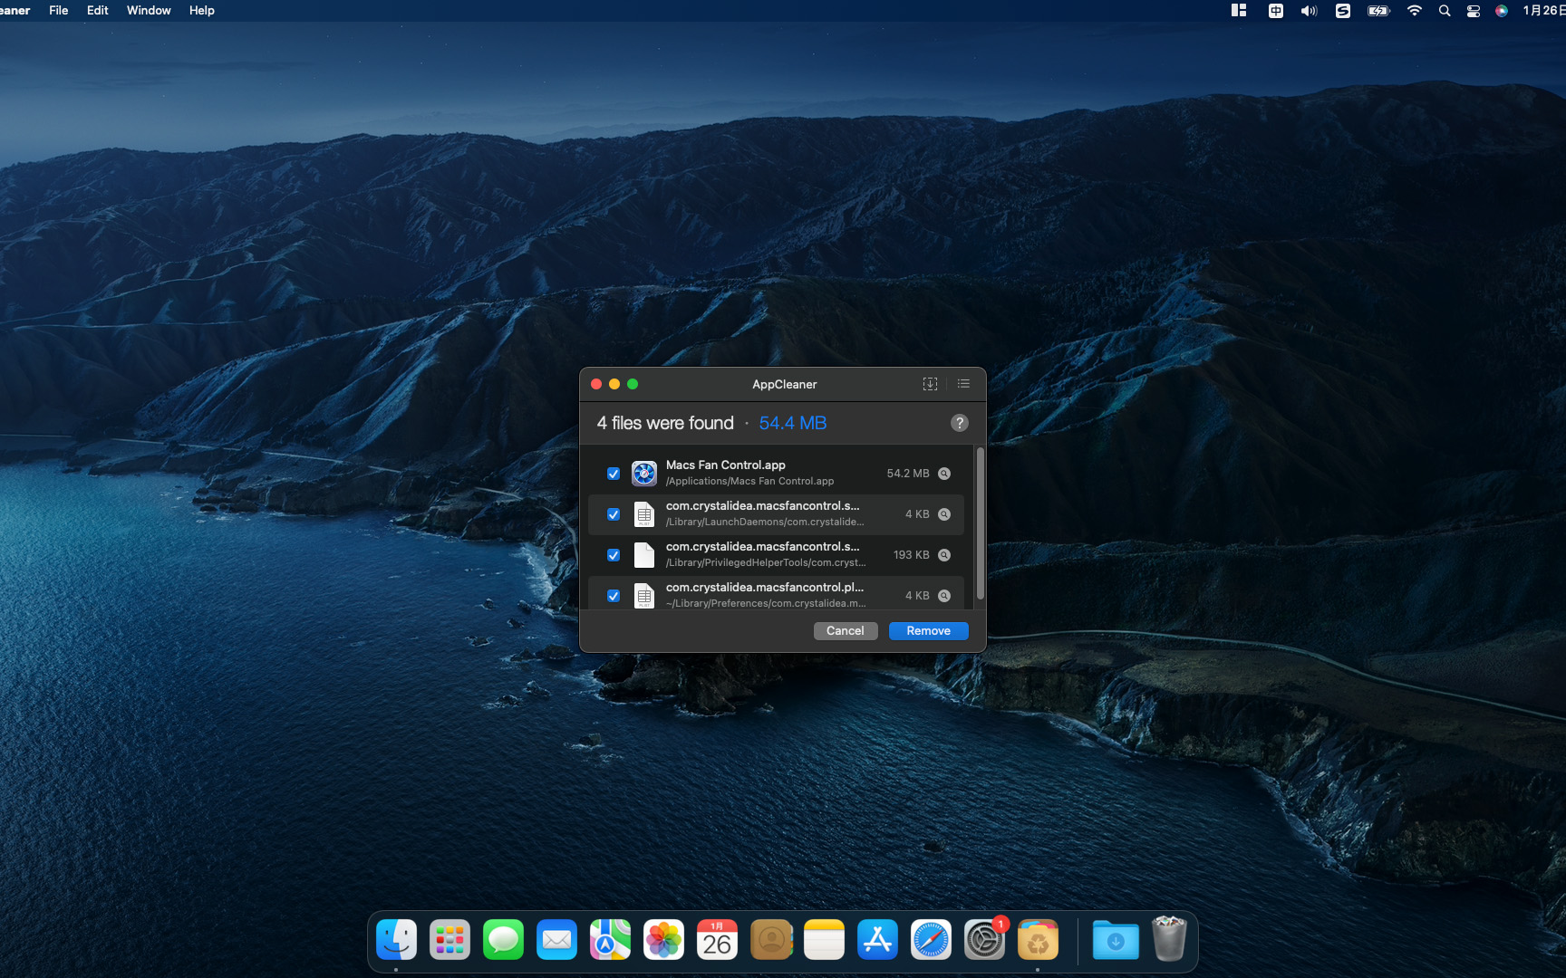Screen dimensions: 1566x978
Task: Uncheck the PrivilegedHelperTools 193 KB file checkbox
Action: point(614,555)
